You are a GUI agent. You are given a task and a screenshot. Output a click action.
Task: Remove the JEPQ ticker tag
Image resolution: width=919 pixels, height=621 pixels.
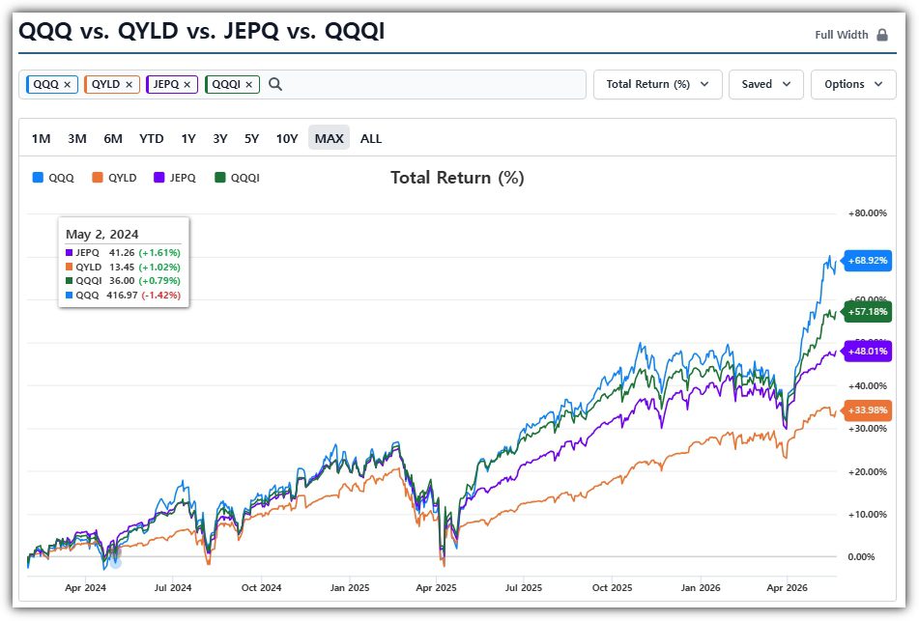tap(187, 84)
